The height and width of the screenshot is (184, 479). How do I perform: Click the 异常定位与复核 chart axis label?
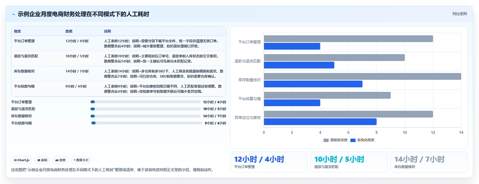pos(247,118)
